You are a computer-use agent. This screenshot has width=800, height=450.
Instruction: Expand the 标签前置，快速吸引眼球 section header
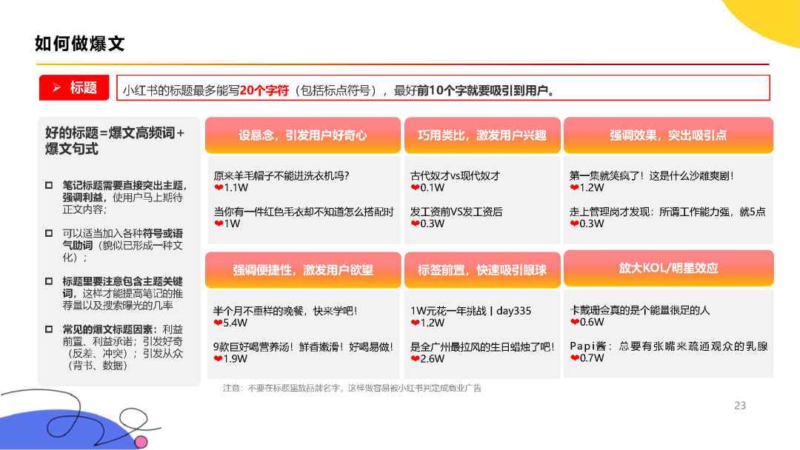tap(482, 269)
